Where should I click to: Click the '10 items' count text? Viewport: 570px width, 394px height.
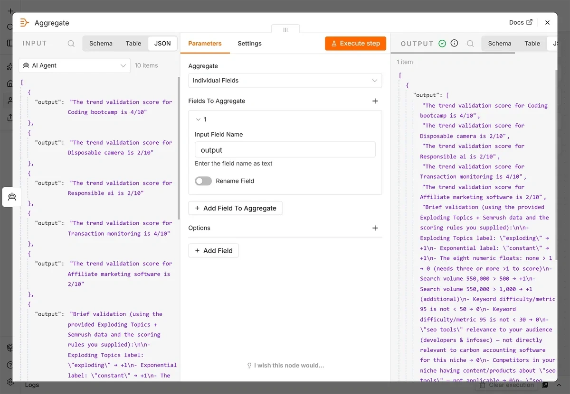pos(146,65)
